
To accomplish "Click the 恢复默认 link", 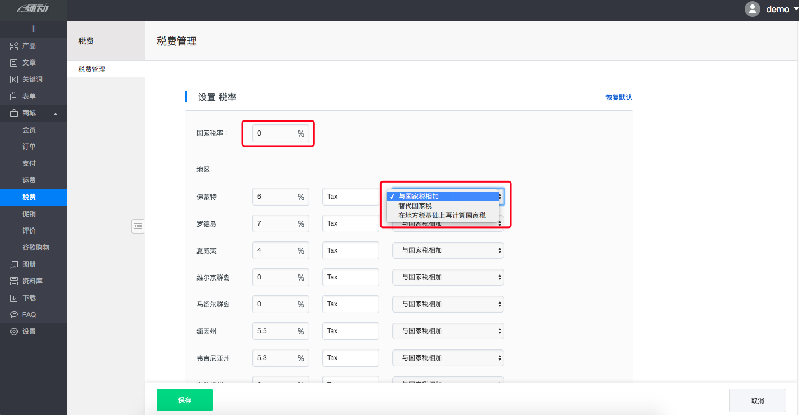I will 618,97.
